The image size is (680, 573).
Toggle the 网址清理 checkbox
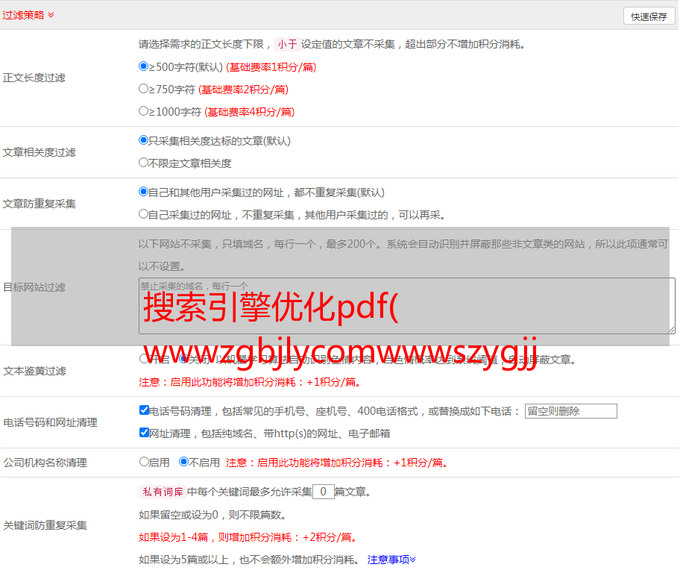coord(144,432)
